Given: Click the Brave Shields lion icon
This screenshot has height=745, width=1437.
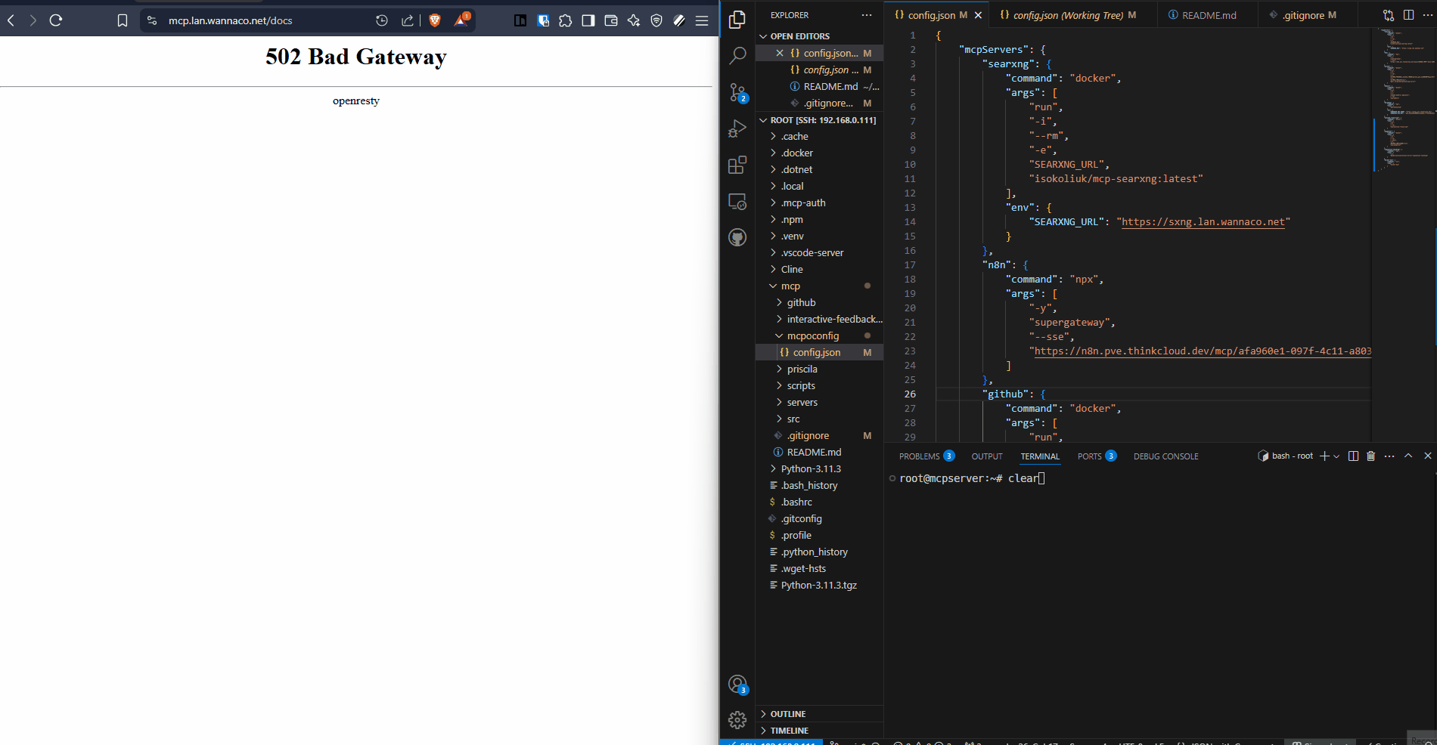Looking at the screenshot, I should tap(435, 20).
